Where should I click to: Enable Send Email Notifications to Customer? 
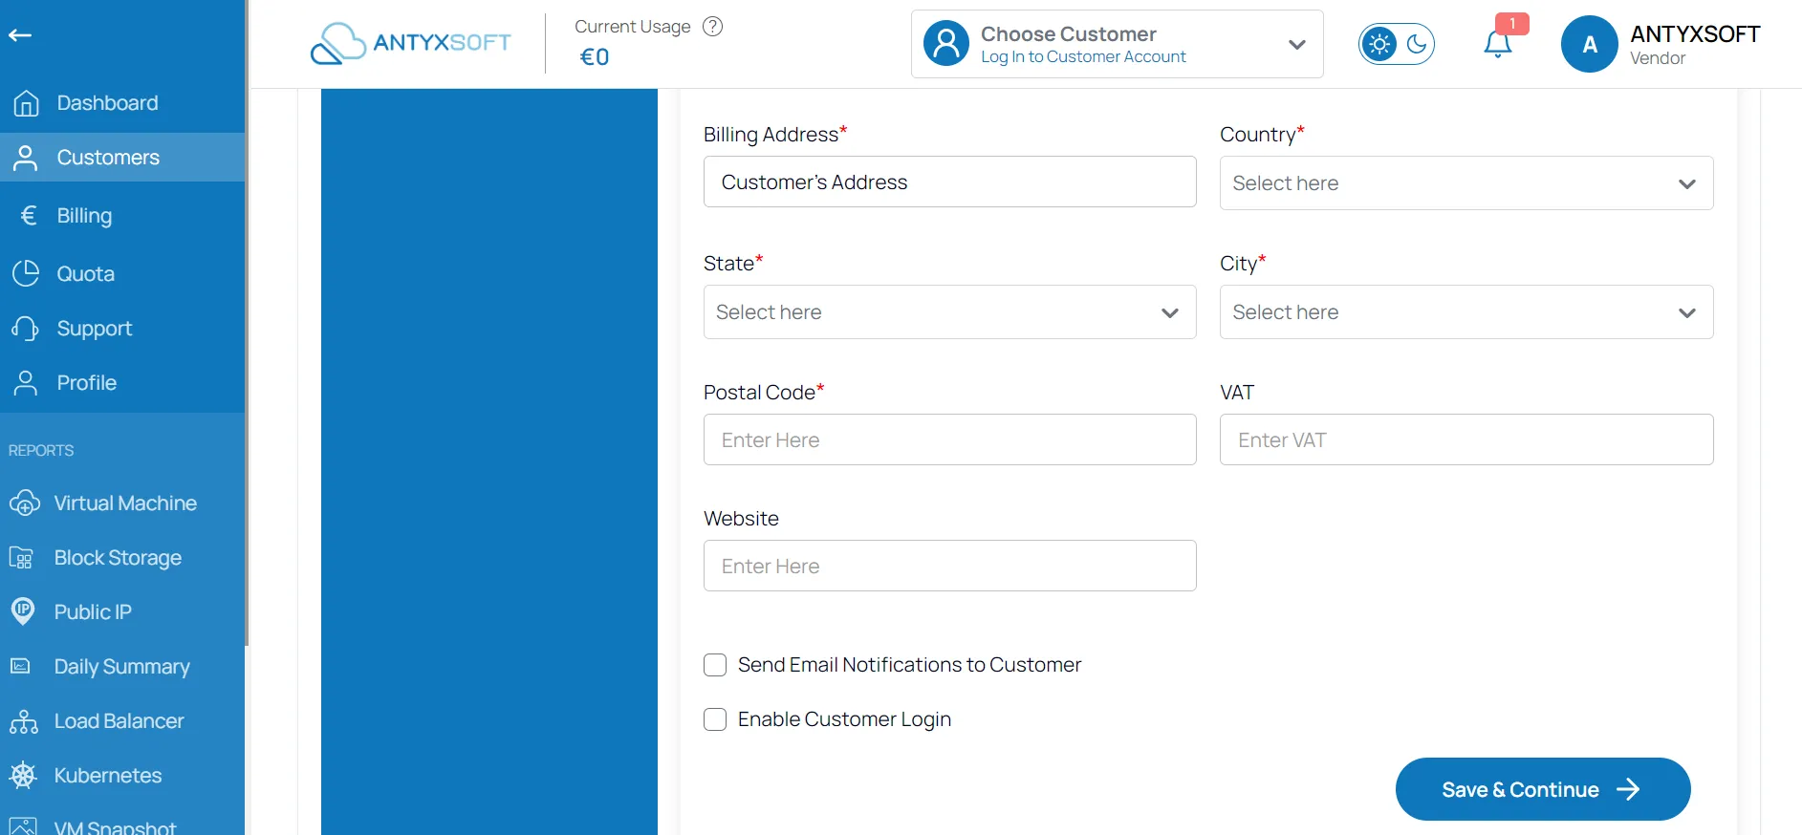tap(715, 665)
